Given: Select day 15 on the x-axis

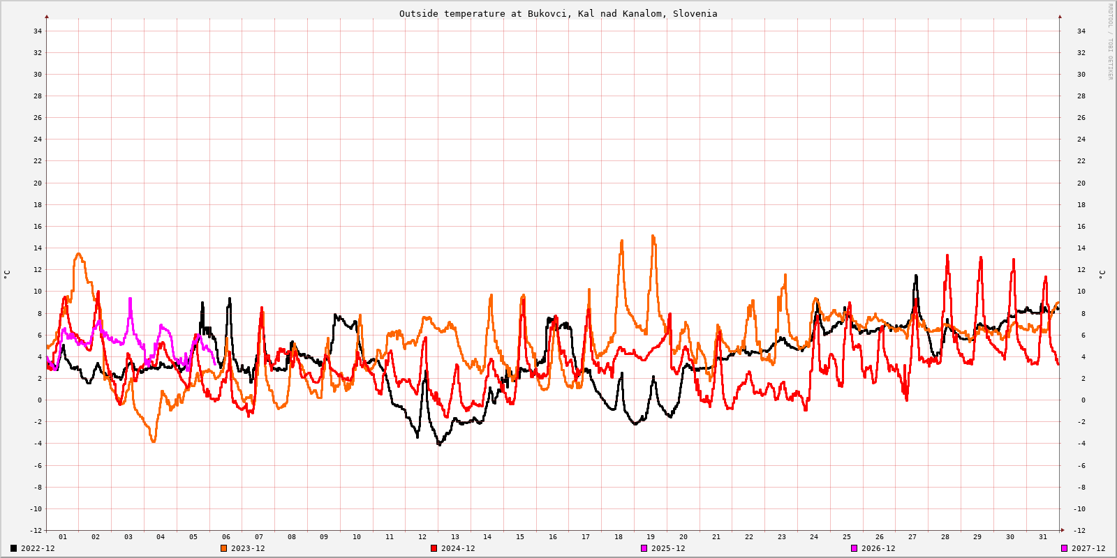Looking at the screenshot, I should (520, 537).
